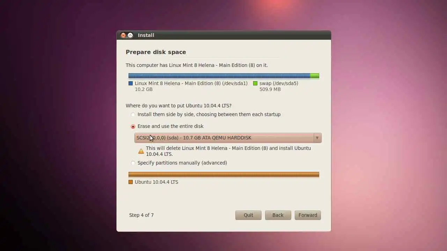
Task: Open the disk dropdown arrow
Action: pos(317,138)
